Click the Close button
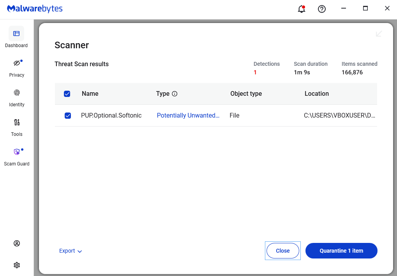 pos(282,251)
